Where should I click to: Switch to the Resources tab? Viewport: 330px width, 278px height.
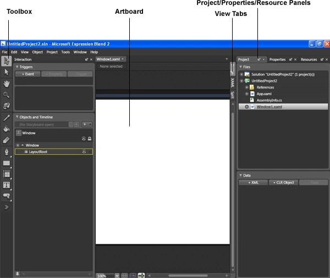point(309,59)
